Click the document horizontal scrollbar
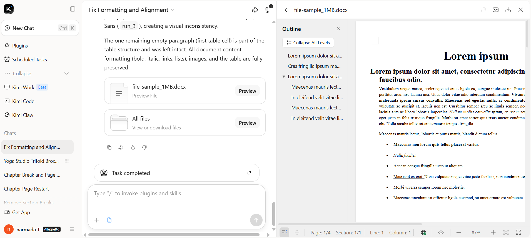 tap(350, 224)
